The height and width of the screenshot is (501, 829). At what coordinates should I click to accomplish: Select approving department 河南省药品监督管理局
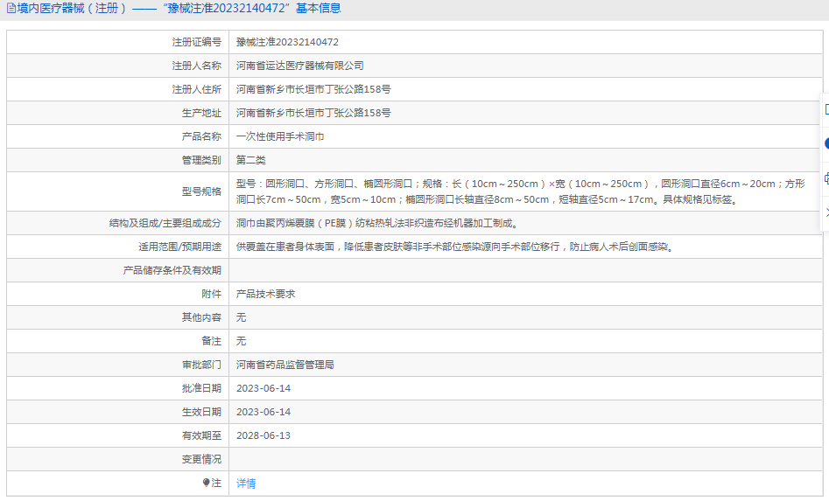285,365
